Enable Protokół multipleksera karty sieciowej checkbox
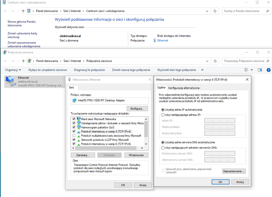 (74, 136)
